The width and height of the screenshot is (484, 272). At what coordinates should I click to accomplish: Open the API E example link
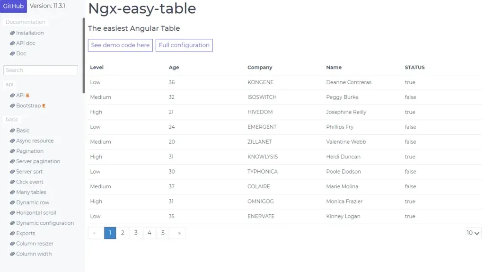(x=23, y=96)
